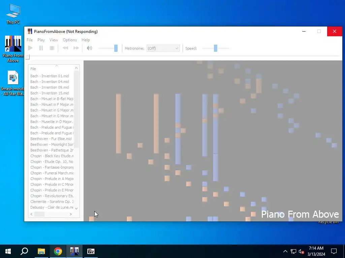Click the skip backward icon

tap(65, 48)
